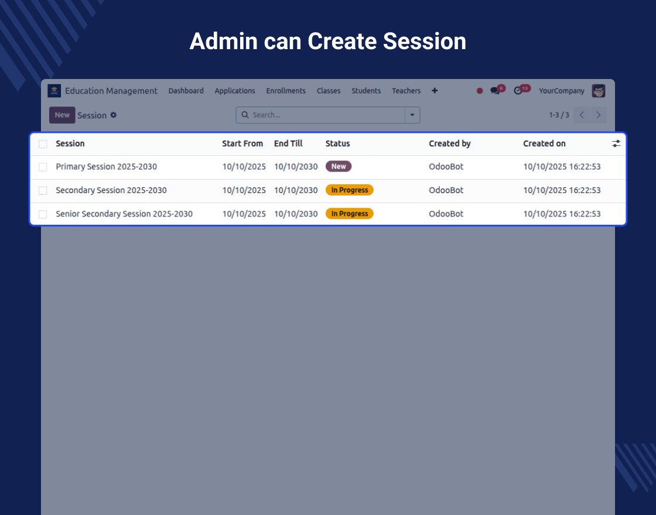Image resolution: width=656 pixels, height=515 pixels.
Task: Click Senior Secondary Session's created on timestamp
Action: 562,214
